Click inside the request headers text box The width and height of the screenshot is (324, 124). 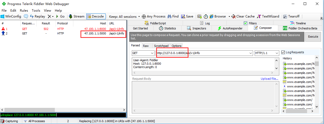coord(203,64)
